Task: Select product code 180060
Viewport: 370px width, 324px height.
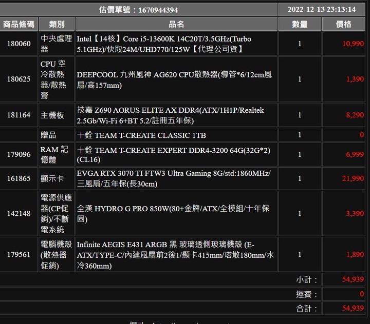Action: pos(18,44)
